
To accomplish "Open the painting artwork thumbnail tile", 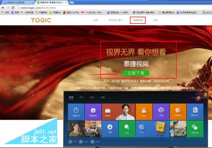I will tap(178, 129).
